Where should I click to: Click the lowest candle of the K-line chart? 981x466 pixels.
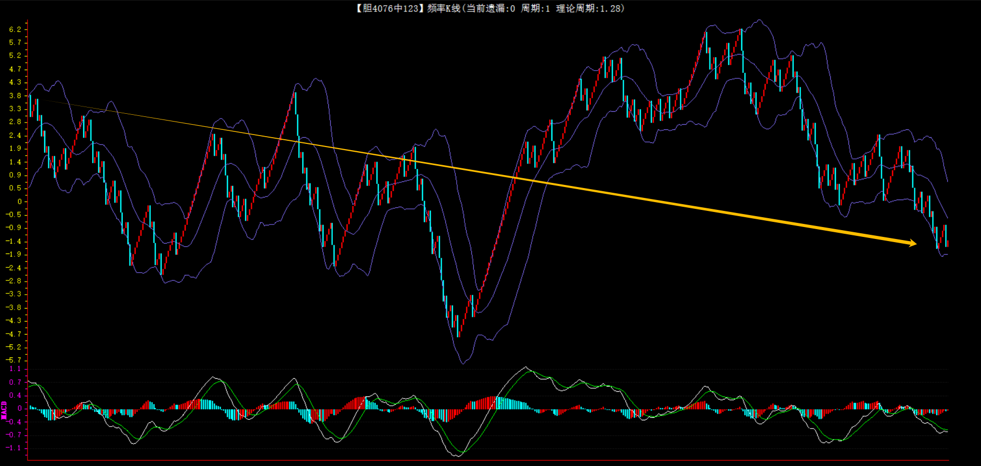tap(458, 326)
